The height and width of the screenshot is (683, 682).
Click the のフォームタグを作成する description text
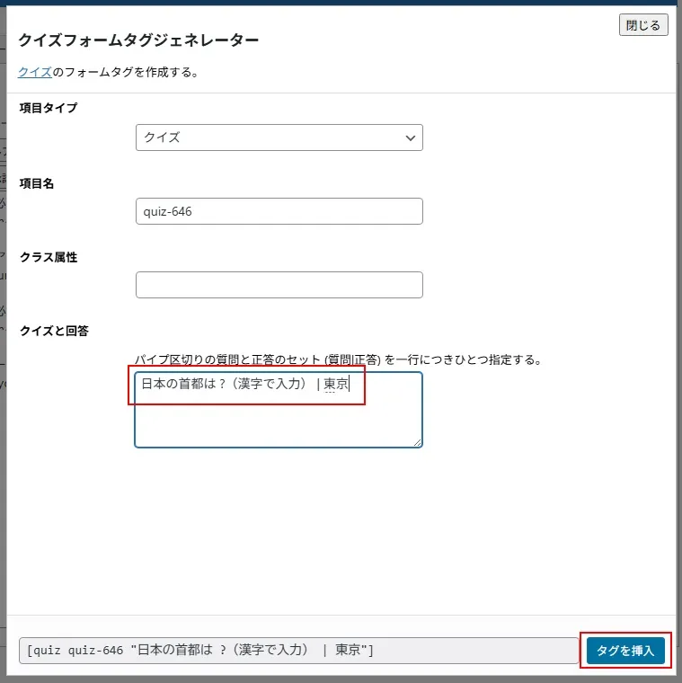(x=126, y=72)
